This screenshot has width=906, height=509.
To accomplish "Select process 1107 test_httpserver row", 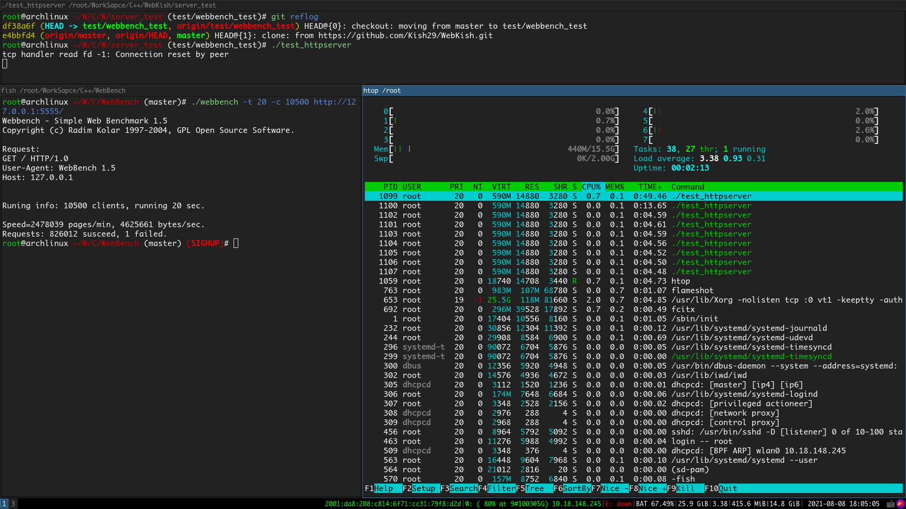I will pos(633,271).
